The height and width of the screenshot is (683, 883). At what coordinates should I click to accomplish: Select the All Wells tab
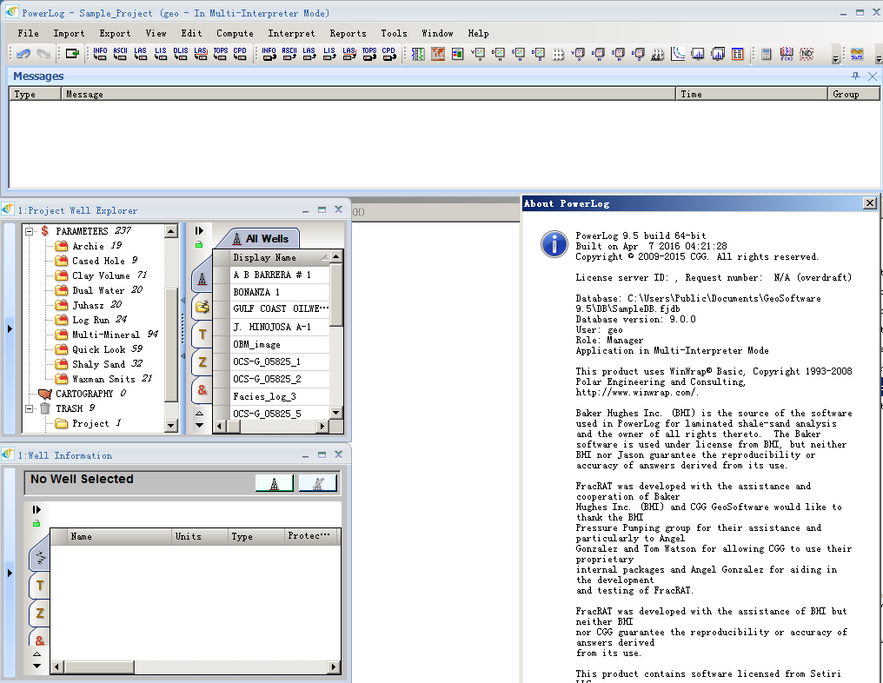click(x=260, y=239)
